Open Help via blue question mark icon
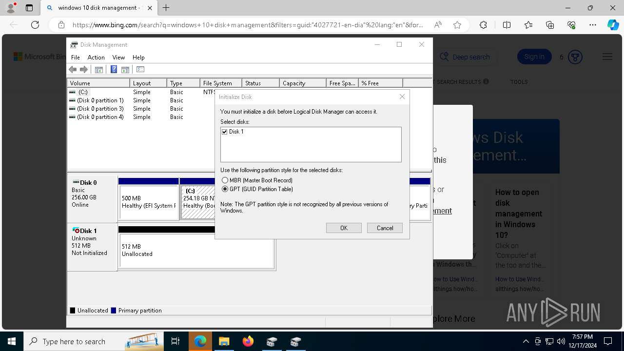 [114, 69]
